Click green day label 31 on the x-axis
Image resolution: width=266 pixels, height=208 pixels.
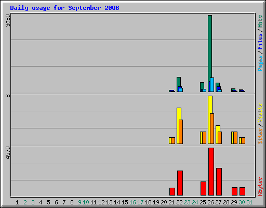249,202
